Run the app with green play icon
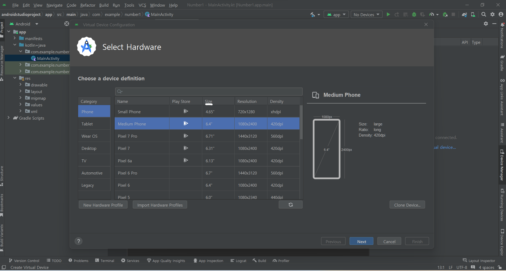Viewport: 506px width, 271px height. click(388, 15)
